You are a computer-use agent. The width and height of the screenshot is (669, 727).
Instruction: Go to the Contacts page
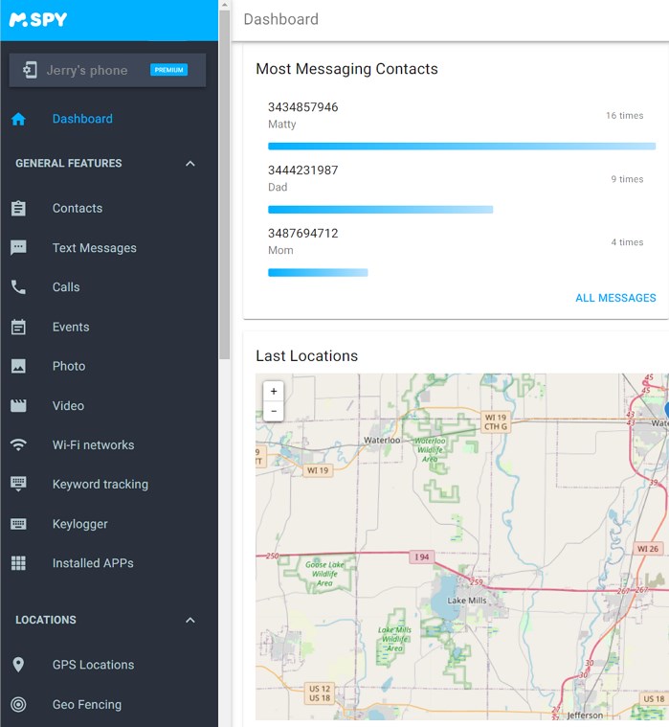click(78, 209)
